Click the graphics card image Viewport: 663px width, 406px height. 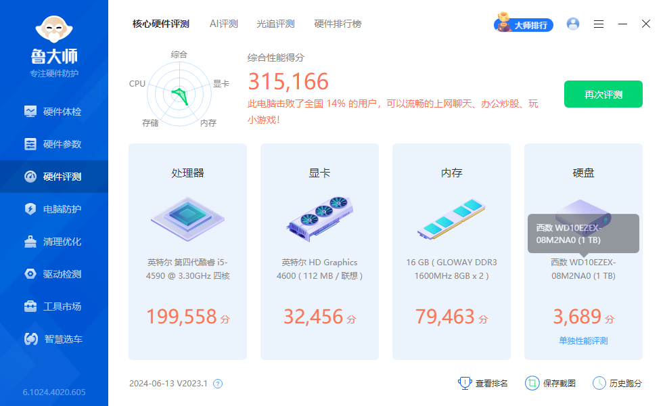coord(319,219)
